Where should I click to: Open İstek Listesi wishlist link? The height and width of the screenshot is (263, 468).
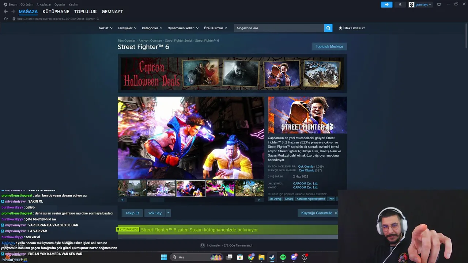352,28
